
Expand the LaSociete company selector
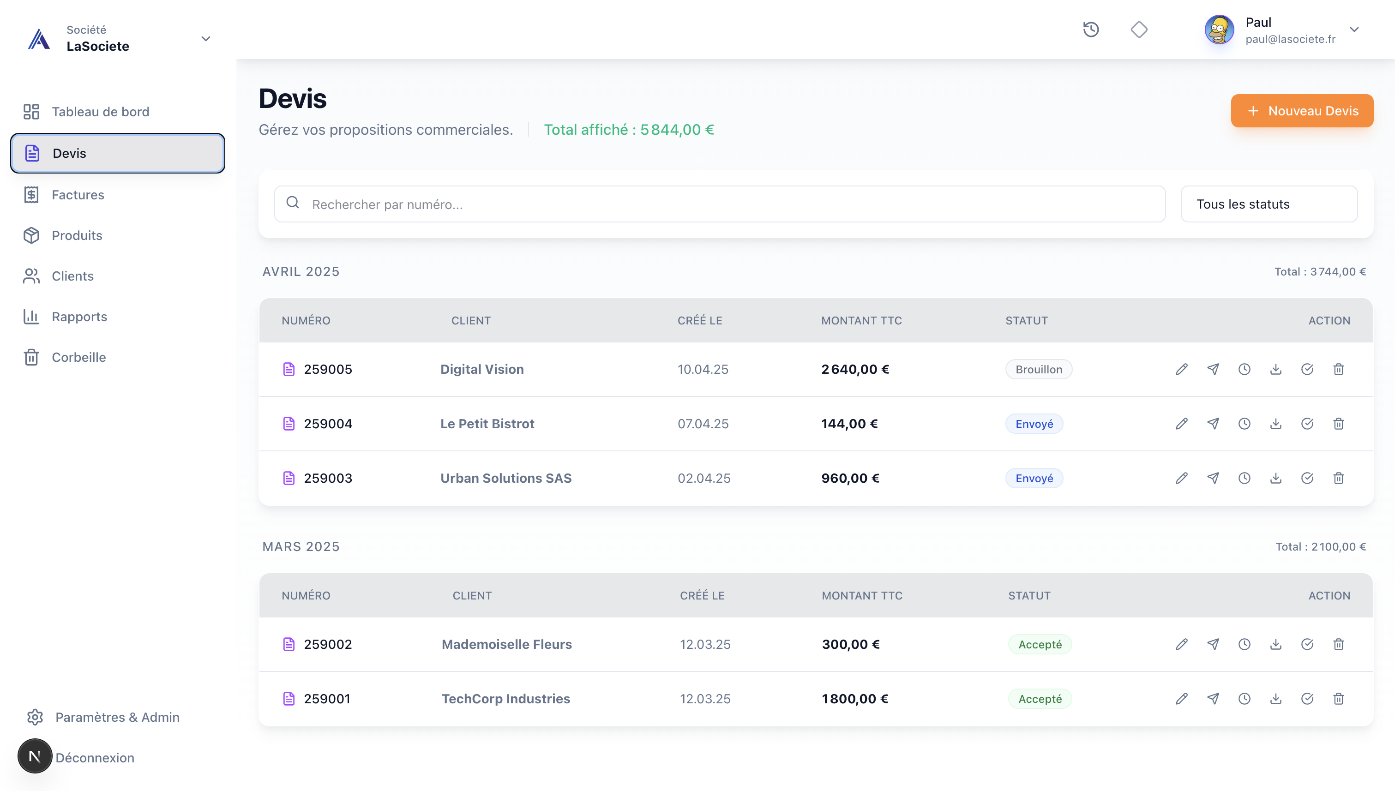click(205, 39)
